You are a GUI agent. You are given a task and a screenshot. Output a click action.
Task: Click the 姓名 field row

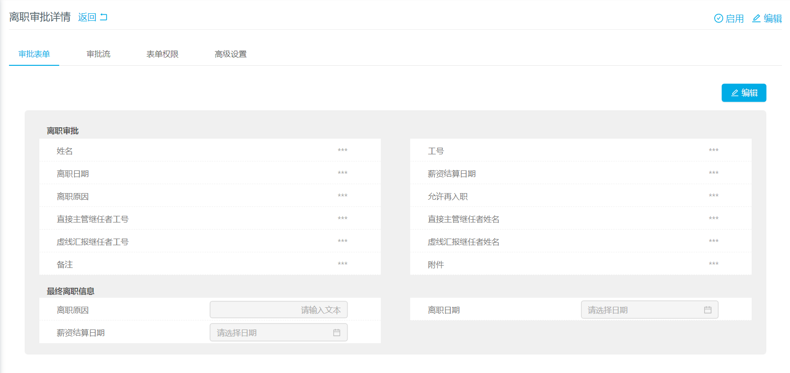tap(210, 151)
